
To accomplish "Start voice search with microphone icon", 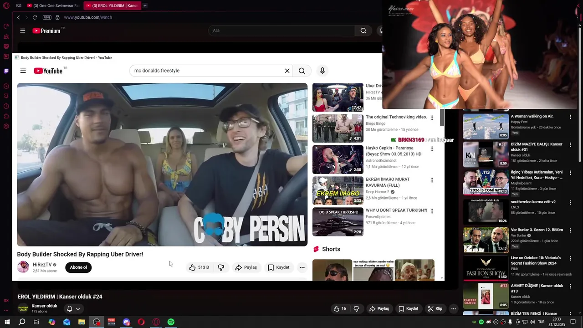I will tap(322, 71).
